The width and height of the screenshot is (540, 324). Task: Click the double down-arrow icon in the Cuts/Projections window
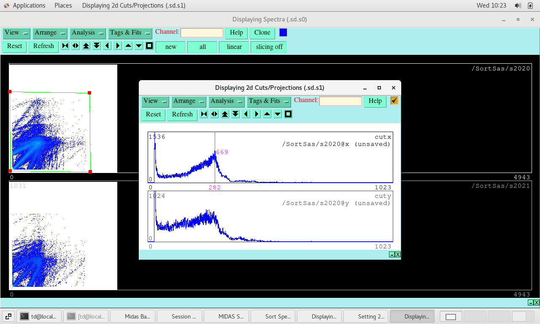pos(235,114)
